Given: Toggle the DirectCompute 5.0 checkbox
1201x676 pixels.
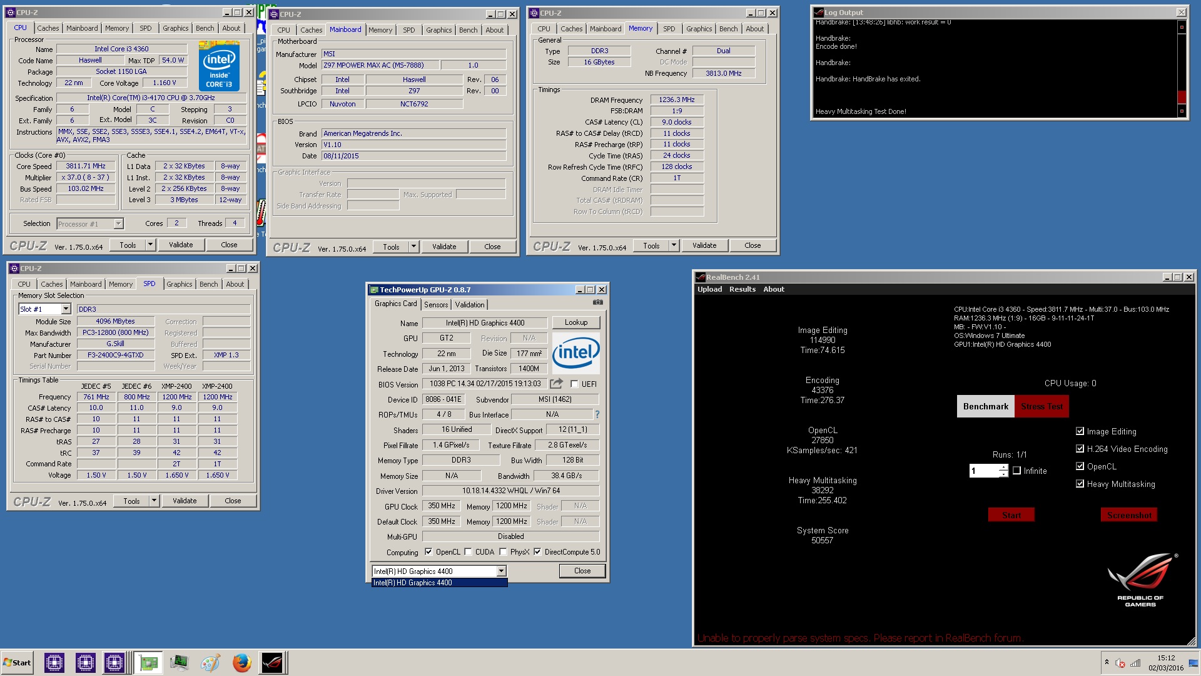Looking at the screenshot, I should coord(537,551).
